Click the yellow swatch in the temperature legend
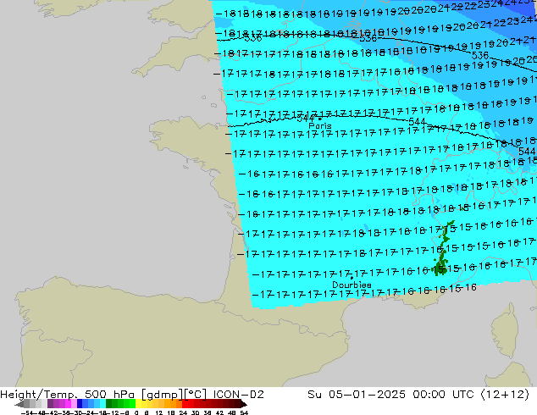This screenshot has width=537, height=415. pos(139,404)
